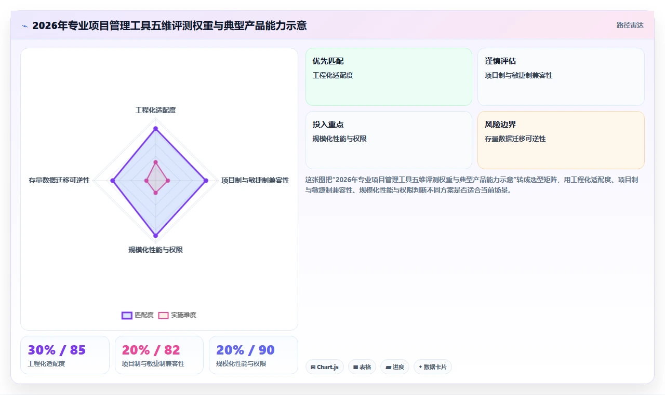Image resolution: width=665 pixels, height=395 pixels.
Task: Click the bottom pink radar data point
Action: pyautogui.click(x=155, y=193)
